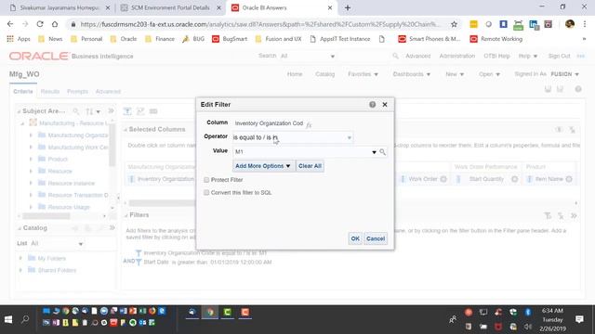The width and height of the screenshot is (595, 334).
Task: Open the BugSmart bookmark
Action: pos(230,39)
